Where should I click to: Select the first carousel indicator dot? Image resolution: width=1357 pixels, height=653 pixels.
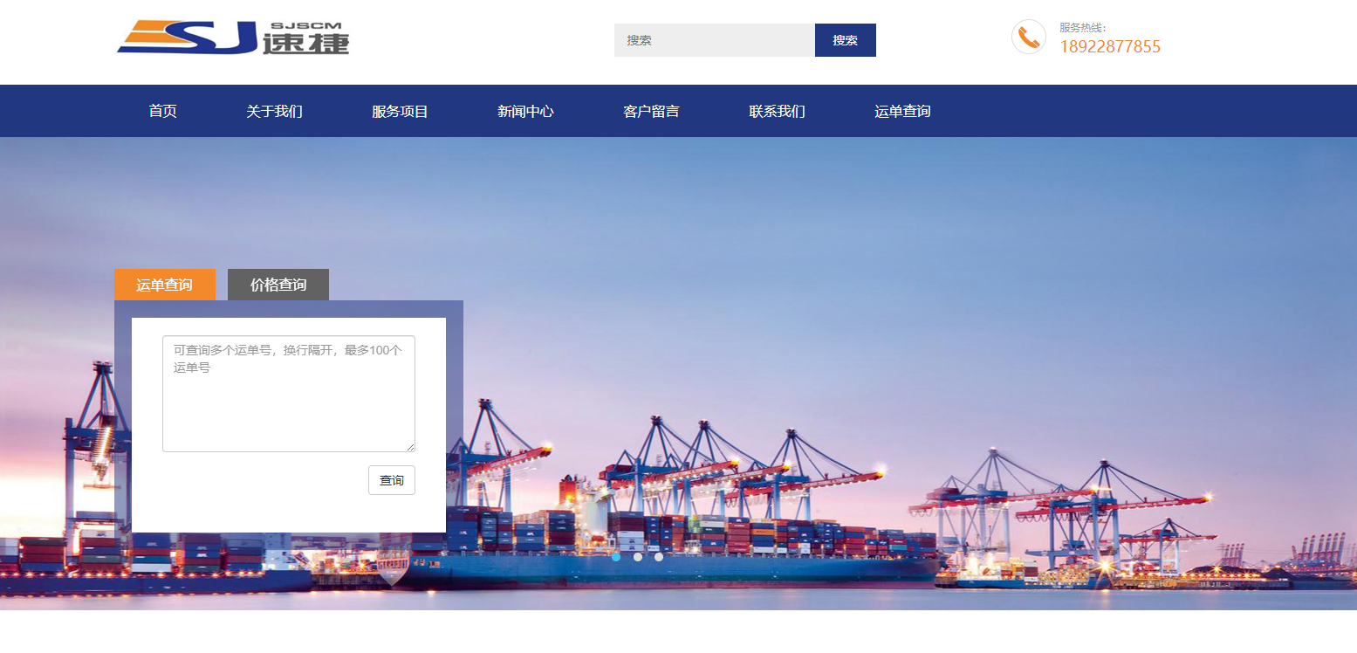click(616, 557)
